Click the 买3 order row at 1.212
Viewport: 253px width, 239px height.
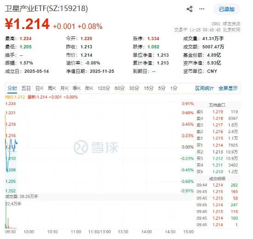(x=217, y=158)
